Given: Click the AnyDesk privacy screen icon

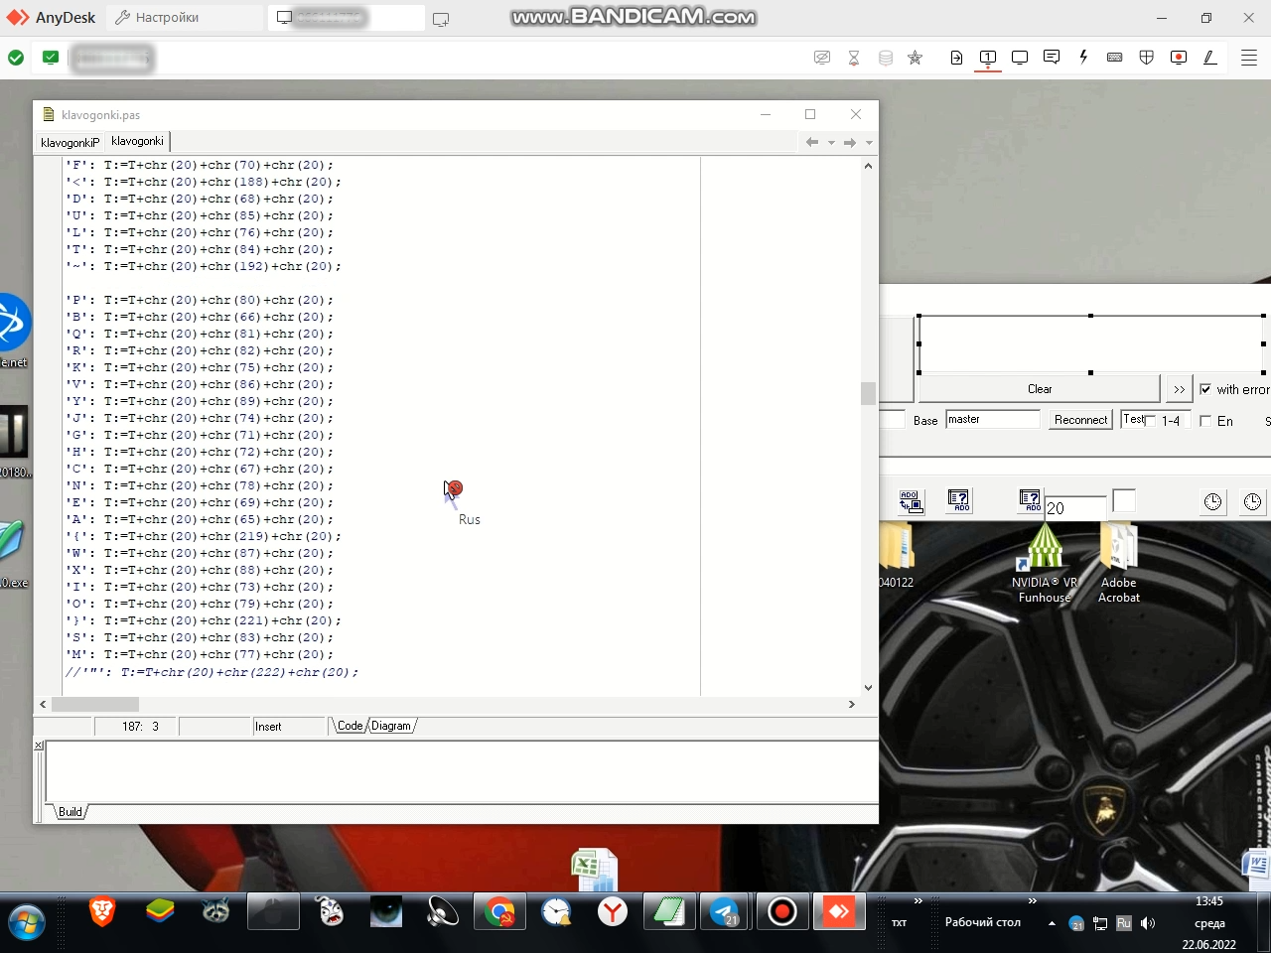Looking at the screenshot, I should (822, 58).
